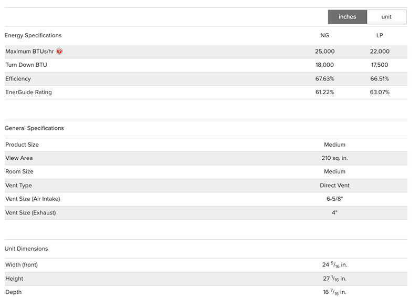420x297 pixels.
Task: Click the Maximum BTUs/hr row label
Action: click(x=29, y=52)
